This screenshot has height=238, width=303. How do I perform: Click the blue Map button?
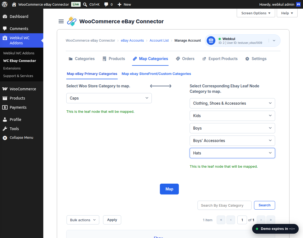[169, 189]
